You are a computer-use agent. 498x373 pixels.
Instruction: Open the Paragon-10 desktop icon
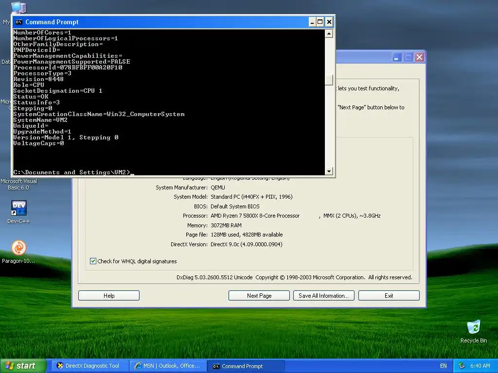pyautogui.click(x=19, y=248)
